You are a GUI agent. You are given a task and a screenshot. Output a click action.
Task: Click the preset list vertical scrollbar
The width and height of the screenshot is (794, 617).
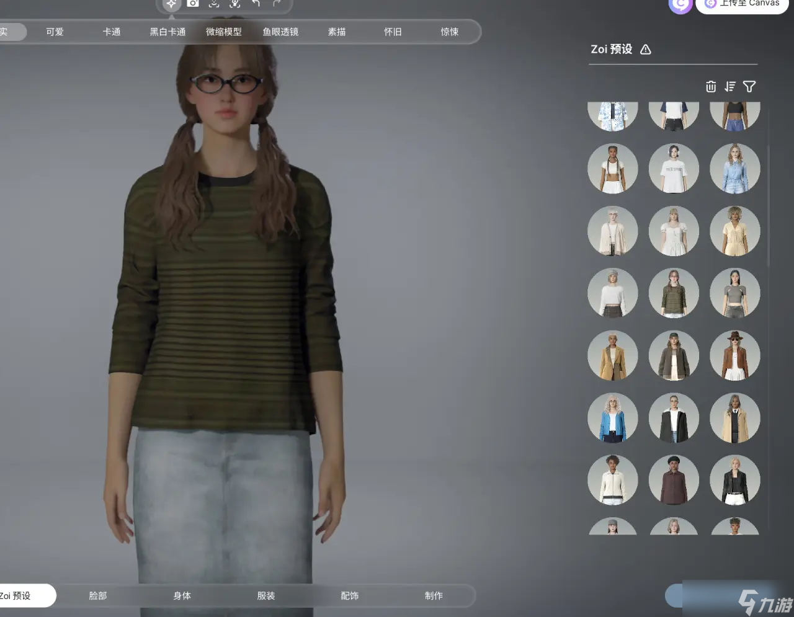769,205
